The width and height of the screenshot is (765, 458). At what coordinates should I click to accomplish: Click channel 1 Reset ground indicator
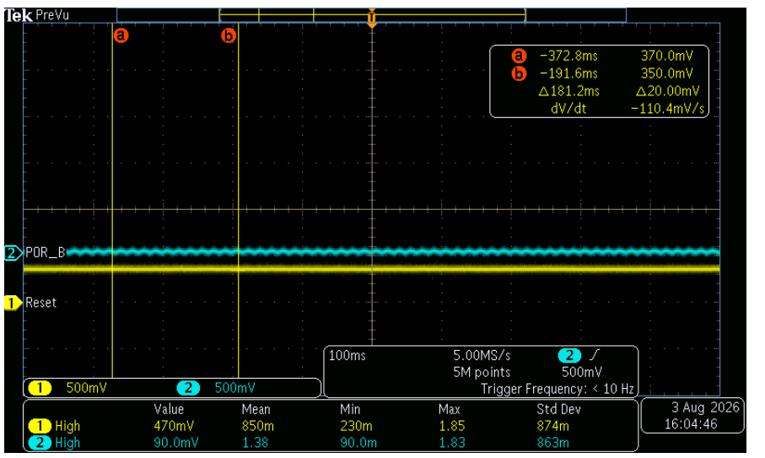(13, 303)
